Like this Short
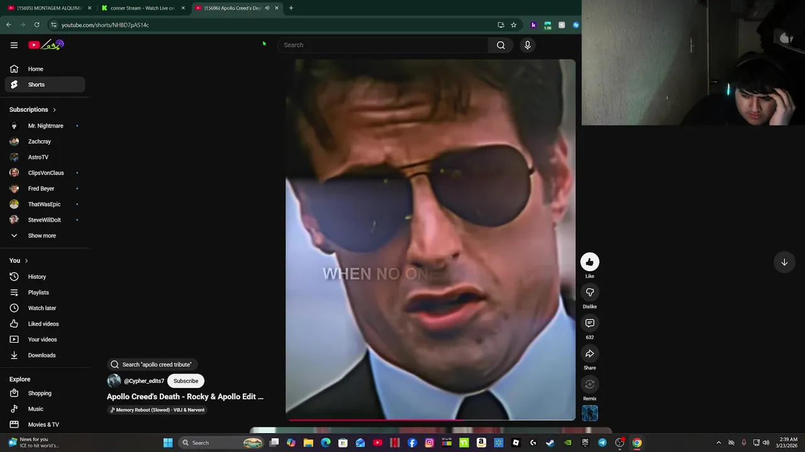 pos(589,262)
